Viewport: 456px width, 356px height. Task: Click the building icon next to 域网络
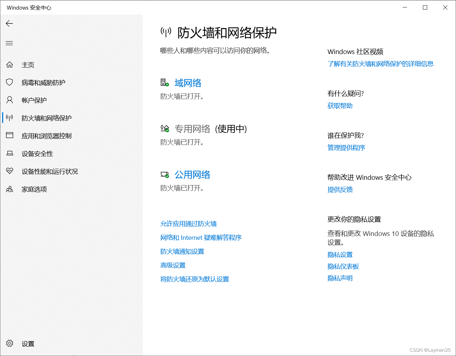point(165,83)
